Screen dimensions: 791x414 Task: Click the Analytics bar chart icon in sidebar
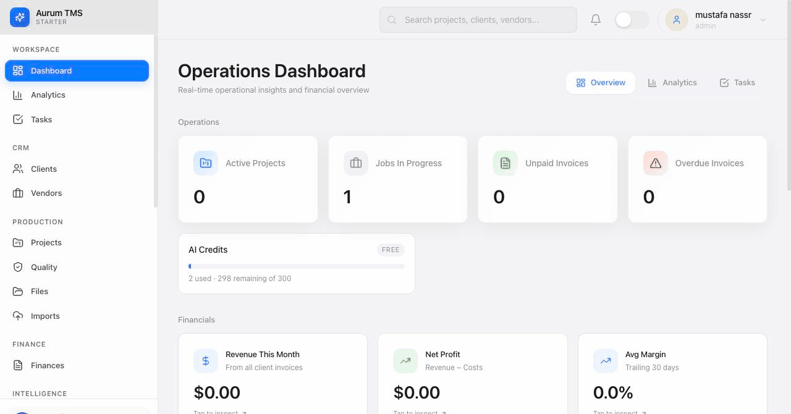click(18, 95)
